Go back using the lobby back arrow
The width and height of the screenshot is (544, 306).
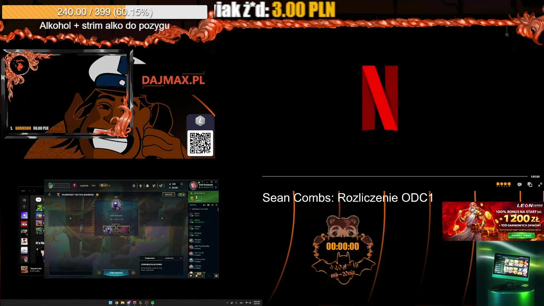click(x=49, y=195)
